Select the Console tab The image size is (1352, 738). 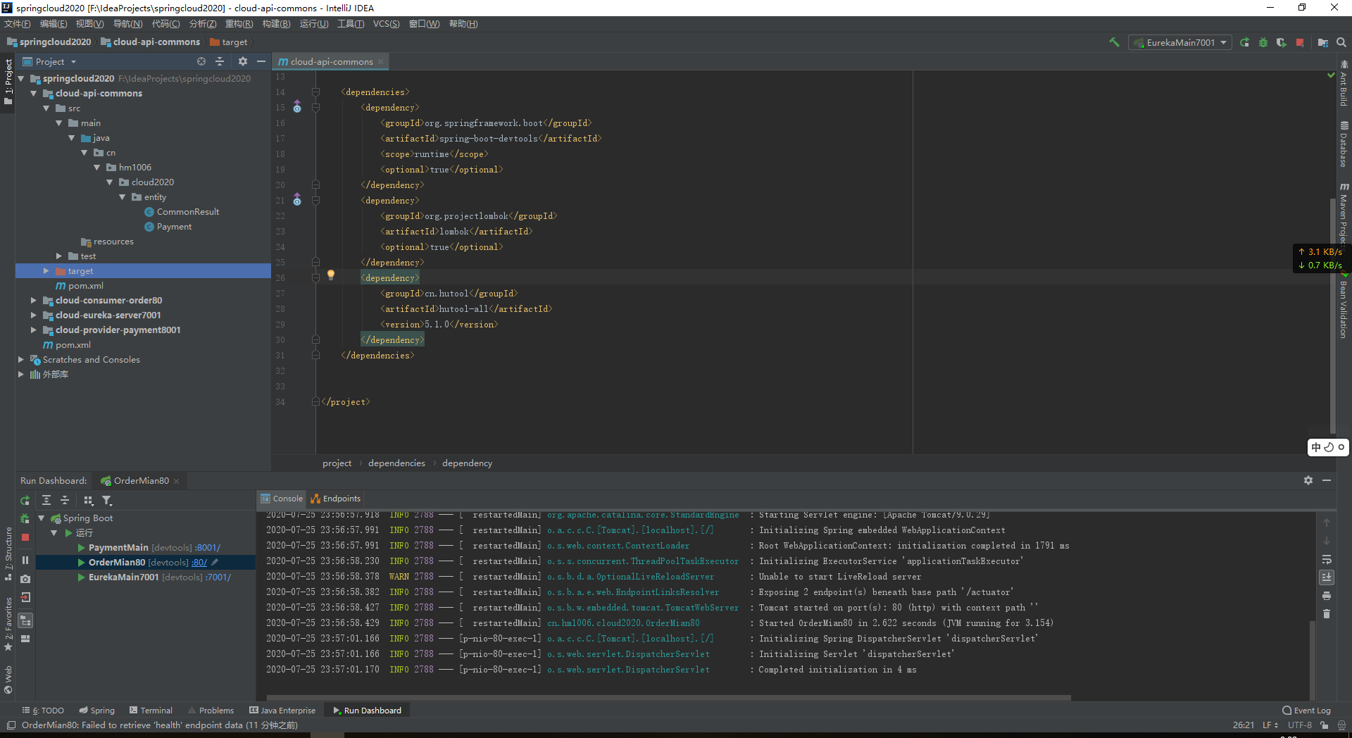pyautogui.click(x=282, y=499)
